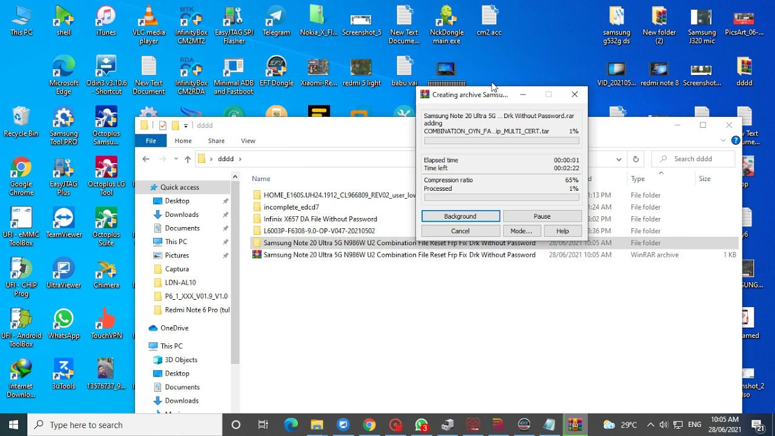Viewport: 775px width, 436px height.
Task: Open File Explorer from the taskbar
Action: coord(317,424)
